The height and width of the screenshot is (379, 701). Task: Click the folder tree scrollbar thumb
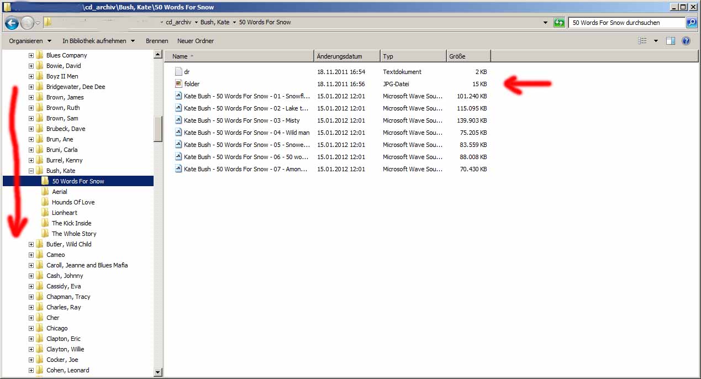pyautogui.click(x=158, y=129)
